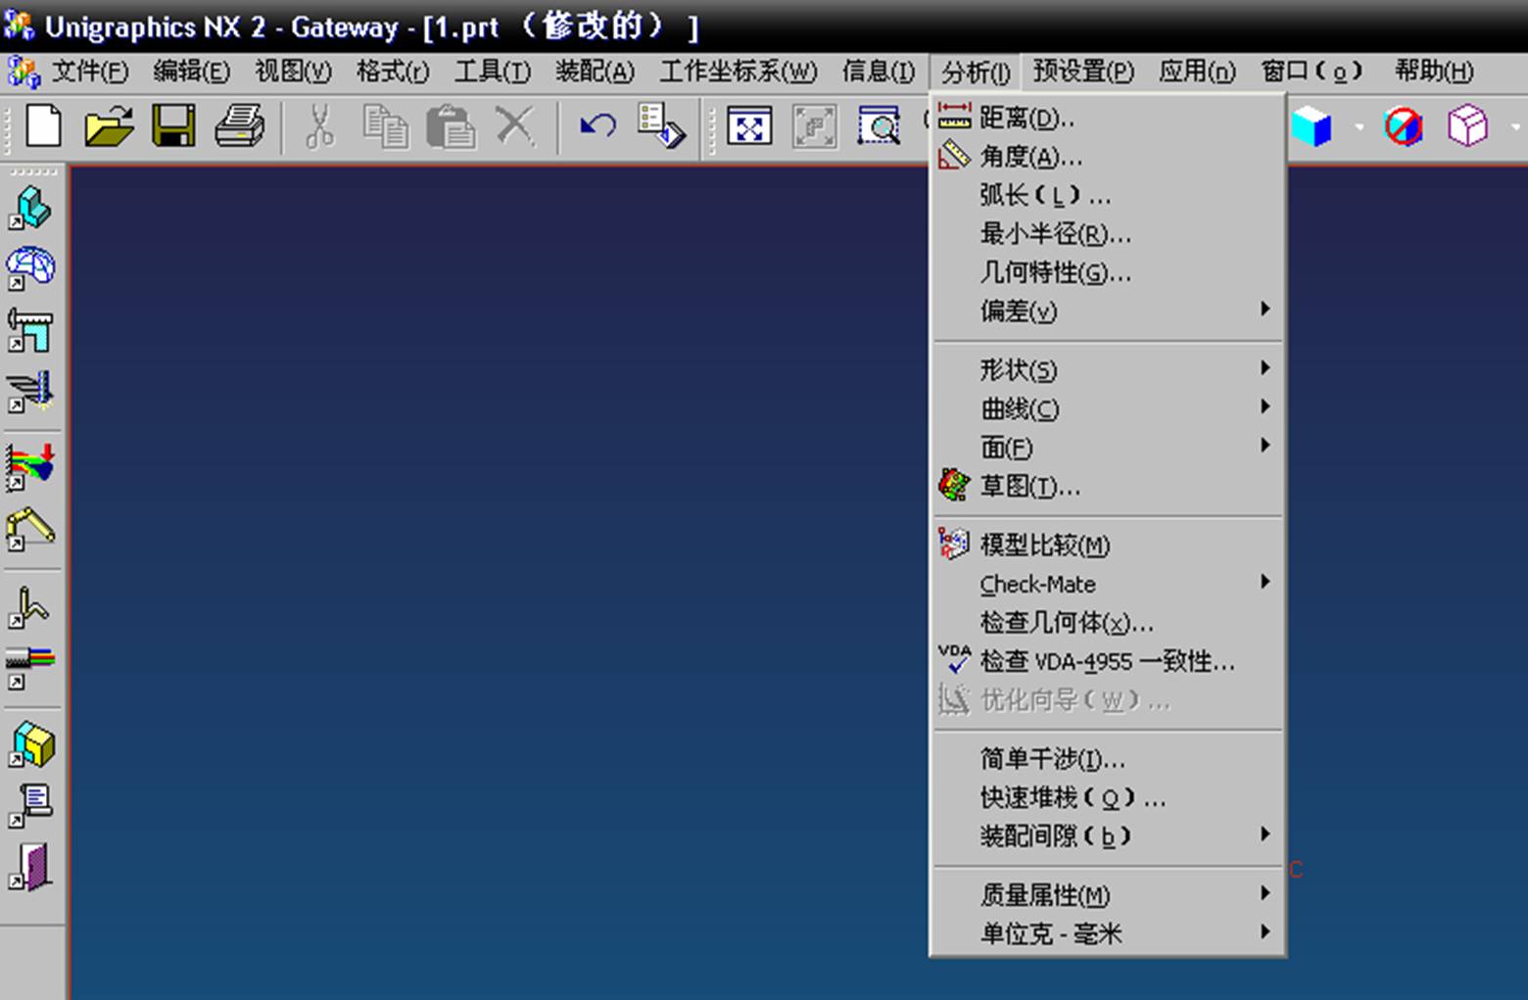
Task: Click the bent-line routing icon in sidebar
Action: 29,605
